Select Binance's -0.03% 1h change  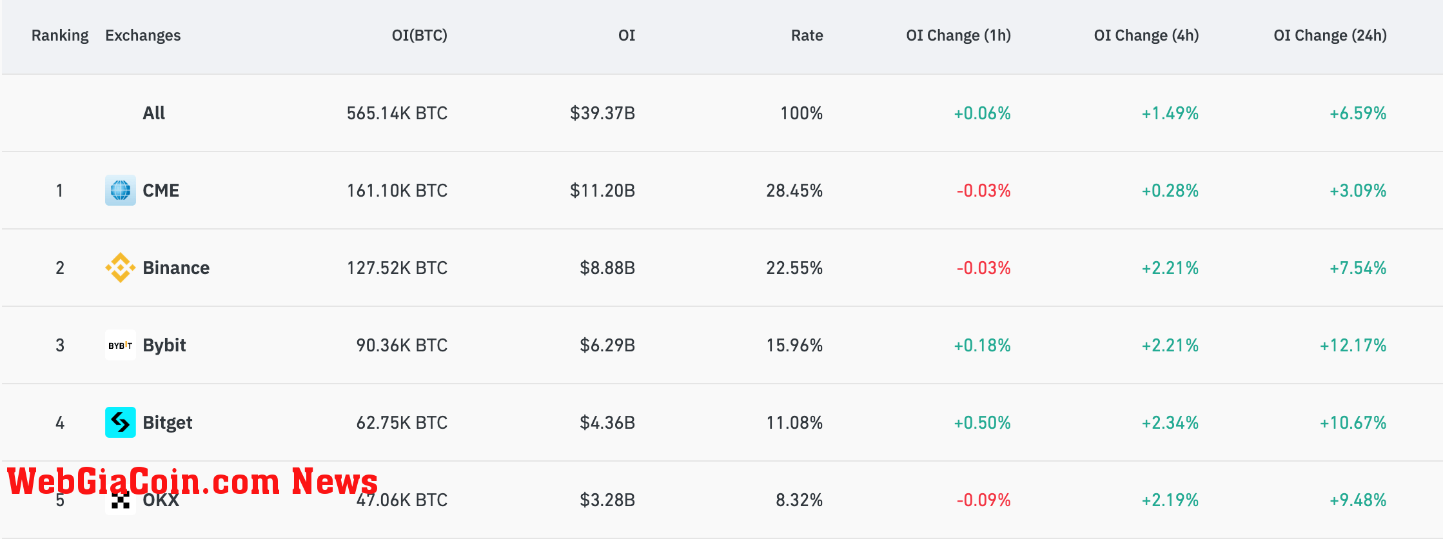click(x=984, y=268)
